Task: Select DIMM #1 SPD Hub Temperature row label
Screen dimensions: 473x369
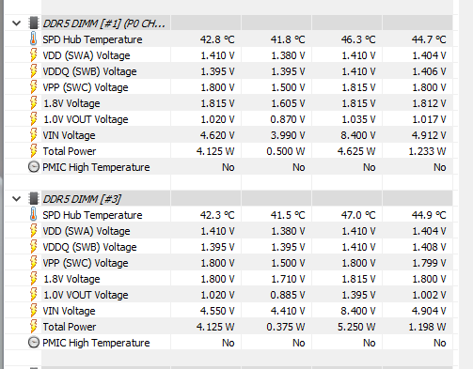Action: [x=92, y=39]
